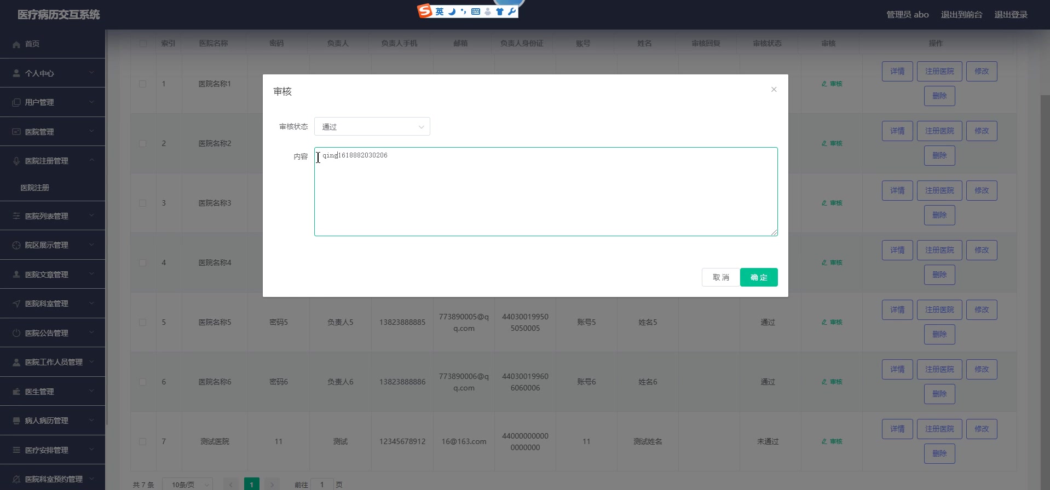
Task: Click the page vertical scrollbar
Action: click(1045, 293)
